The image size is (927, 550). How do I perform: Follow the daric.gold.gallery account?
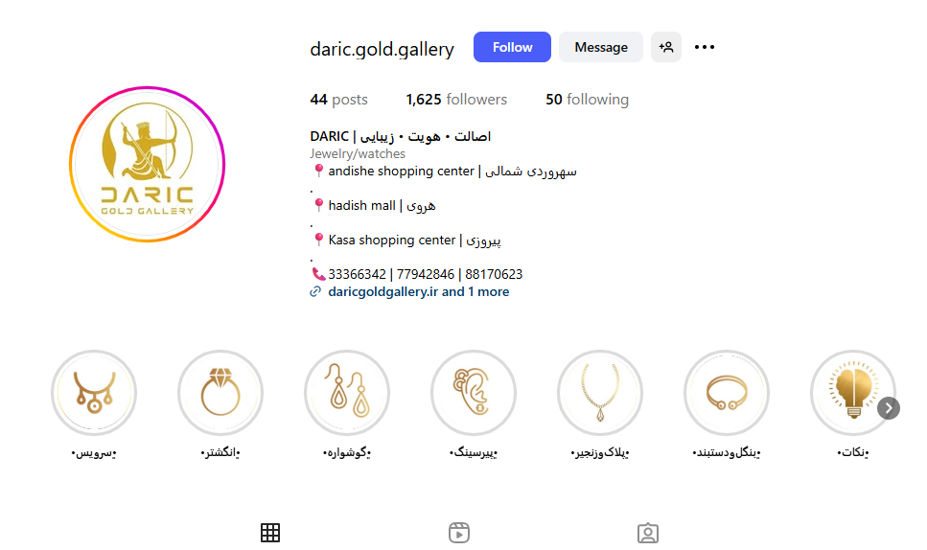click(x=512, y=47)
